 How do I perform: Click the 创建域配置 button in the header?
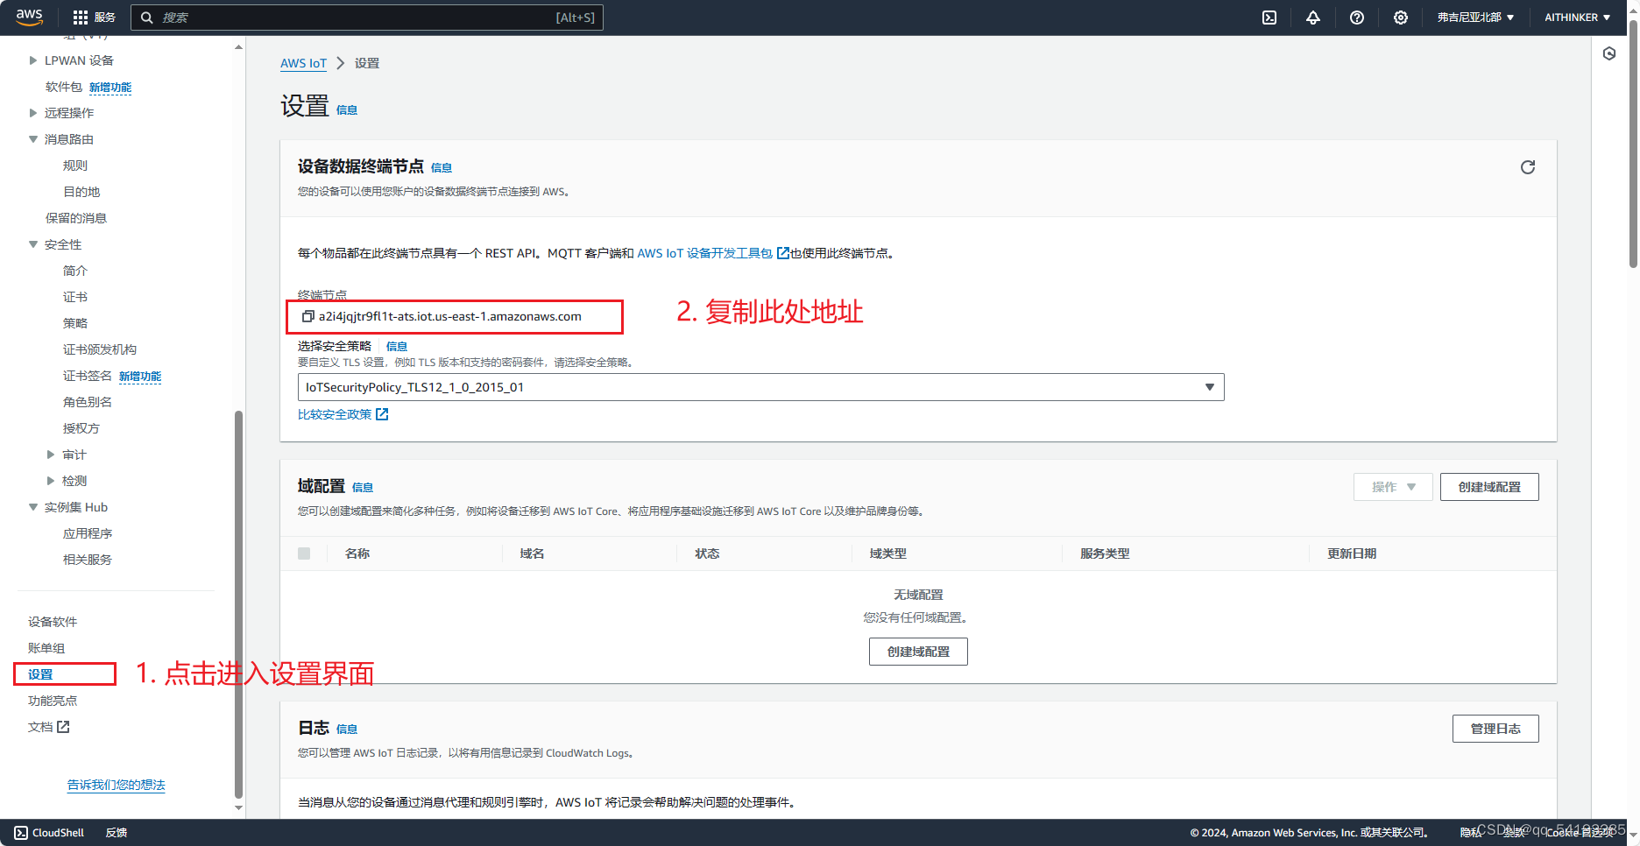coord(1489,487)
